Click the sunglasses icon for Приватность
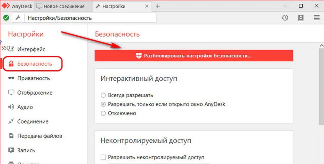Viewport: 324px width, 164px height. (x=11, y=78)
